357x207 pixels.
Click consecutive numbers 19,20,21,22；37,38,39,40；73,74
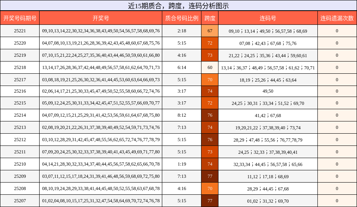click(268, 128)
